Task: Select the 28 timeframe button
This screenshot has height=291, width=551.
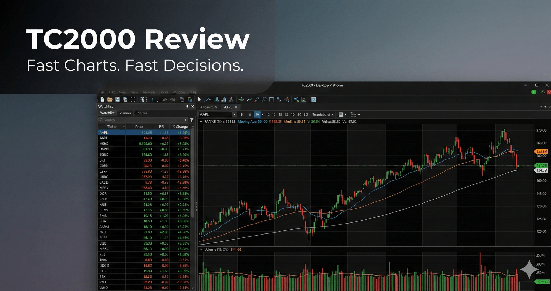Action: click(287, 114)
